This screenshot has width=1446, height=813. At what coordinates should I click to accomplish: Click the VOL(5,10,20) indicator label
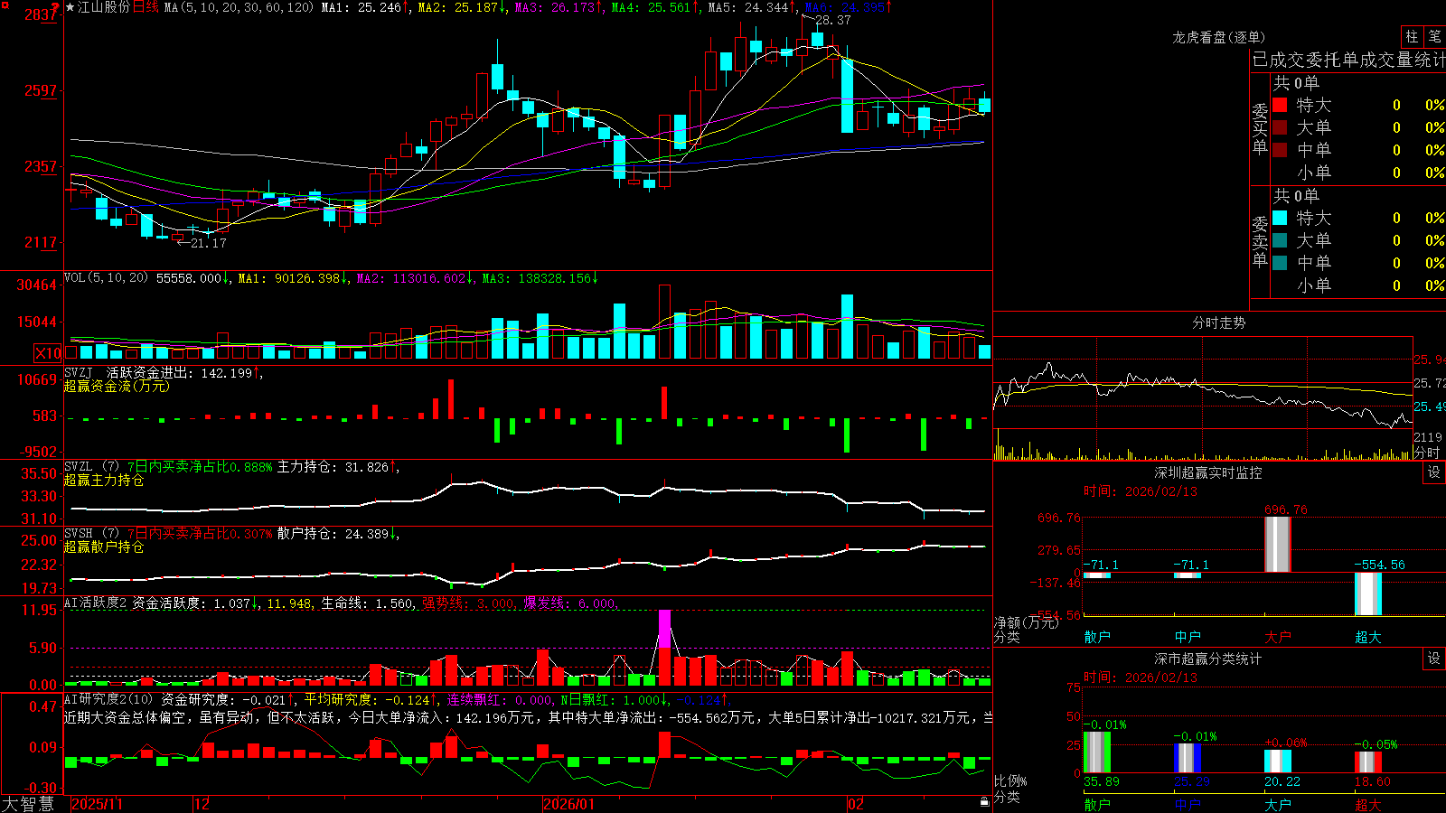pyautogui.click(x=106, y=278)
